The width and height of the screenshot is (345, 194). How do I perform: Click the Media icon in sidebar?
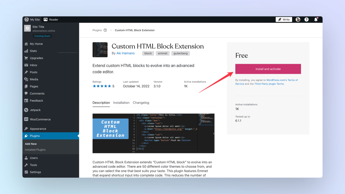(26, 79)
